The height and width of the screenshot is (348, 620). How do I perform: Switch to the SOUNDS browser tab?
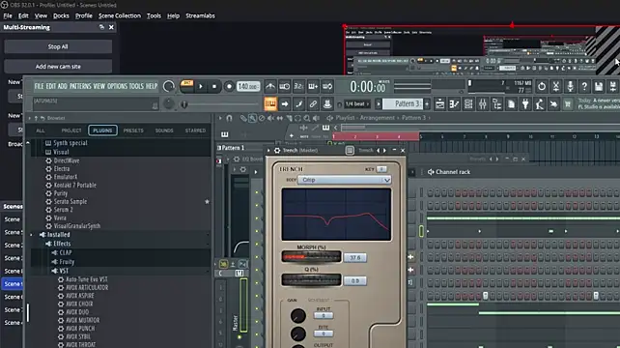[164, 130]
